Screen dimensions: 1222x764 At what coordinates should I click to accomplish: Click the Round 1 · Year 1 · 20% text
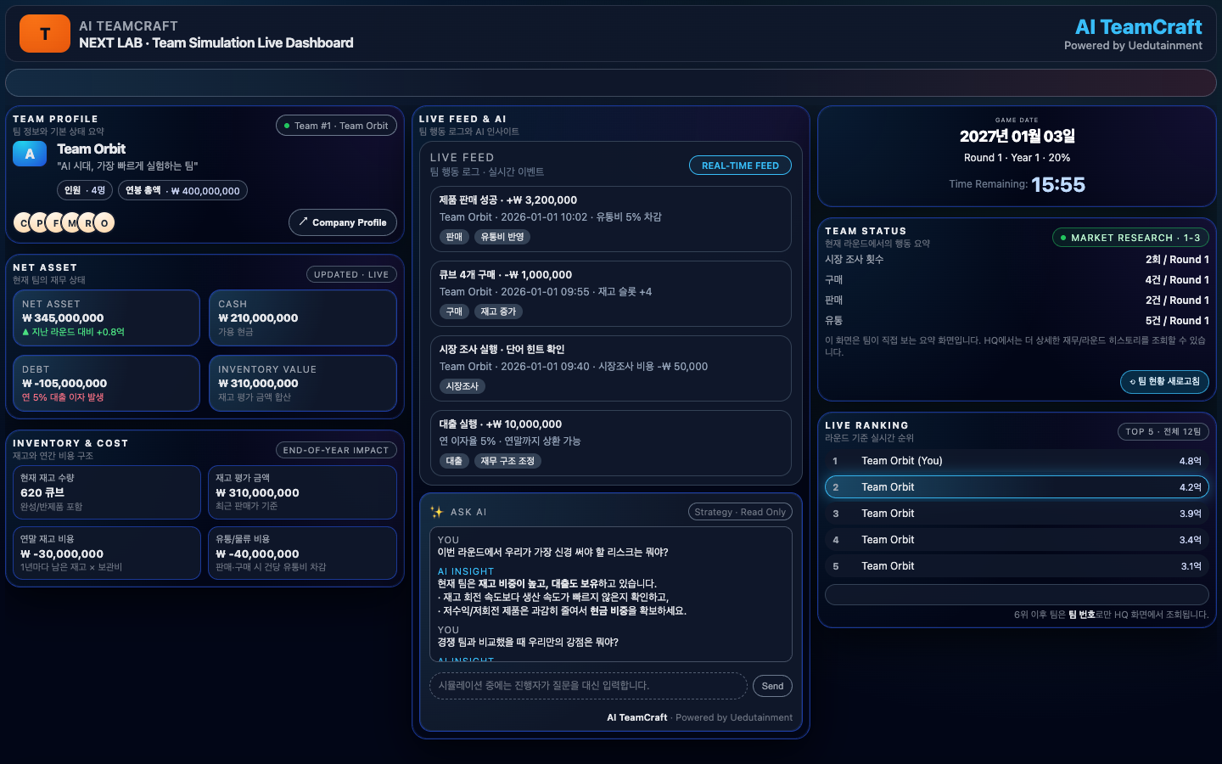click(1017, 158)
